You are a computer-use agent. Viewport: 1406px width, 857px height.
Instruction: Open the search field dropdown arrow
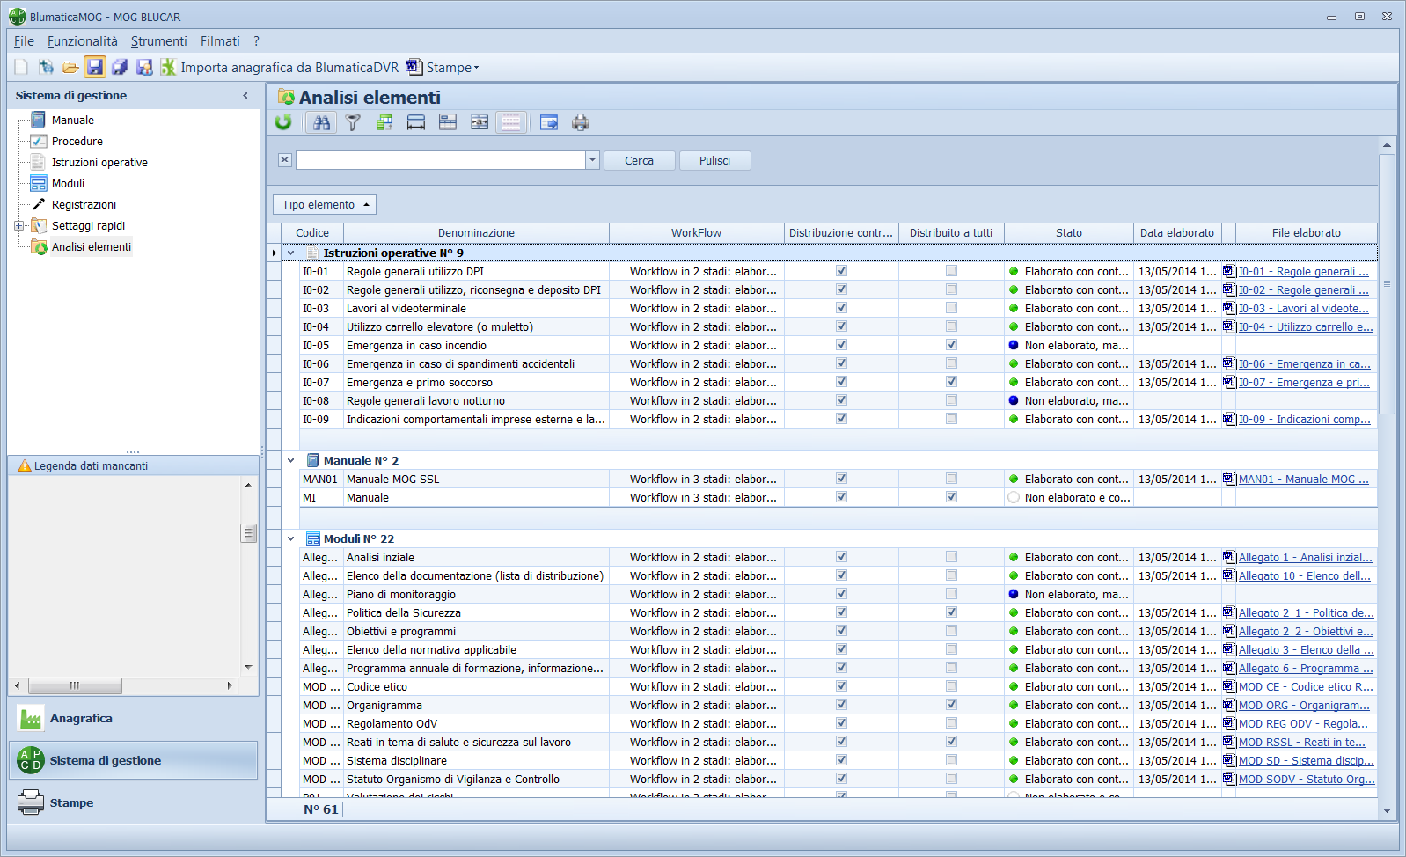point(592,160)
